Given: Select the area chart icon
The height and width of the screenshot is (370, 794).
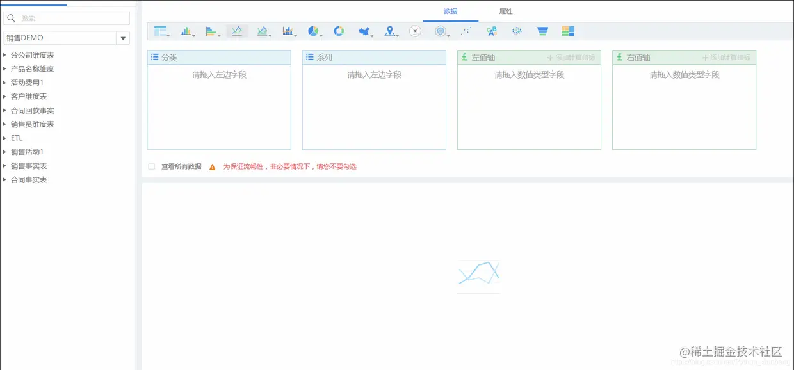Looking at the screenshot, I should 262,31.
